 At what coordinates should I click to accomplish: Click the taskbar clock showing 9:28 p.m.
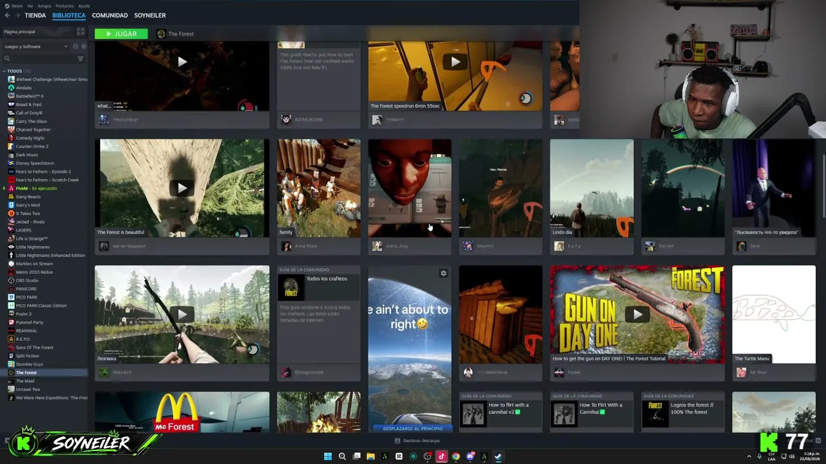[x=811, y=456]
